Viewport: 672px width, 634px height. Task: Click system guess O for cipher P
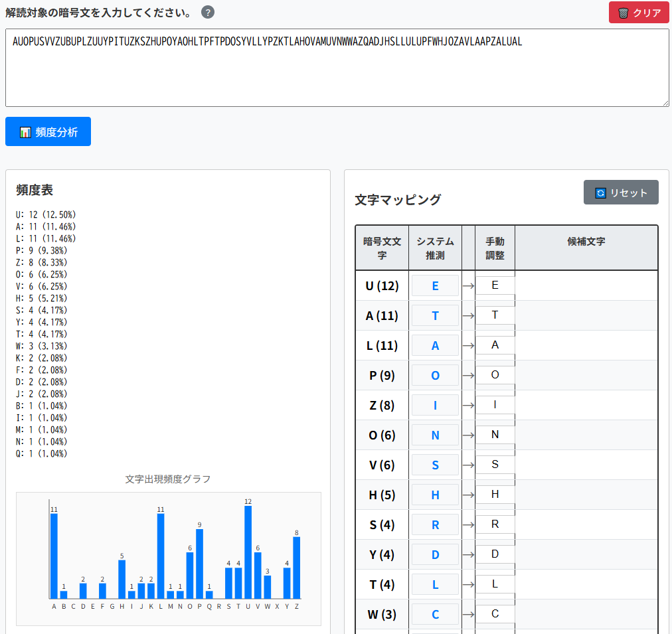pyautogui.click(x=435, y=375)
